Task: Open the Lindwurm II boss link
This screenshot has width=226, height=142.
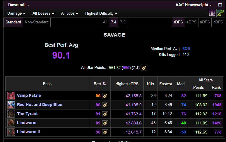Action: point(28,132)
